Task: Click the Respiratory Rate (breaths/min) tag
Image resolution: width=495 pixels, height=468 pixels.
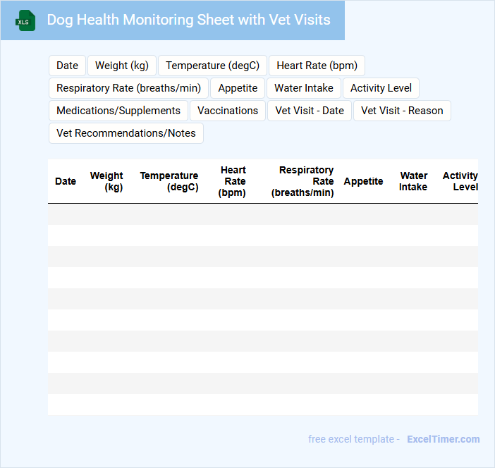Action: click(x=128, y=88)
